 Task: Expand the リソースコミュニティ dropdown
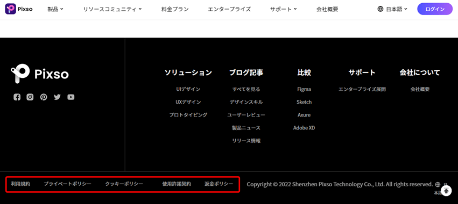(112, 9)
